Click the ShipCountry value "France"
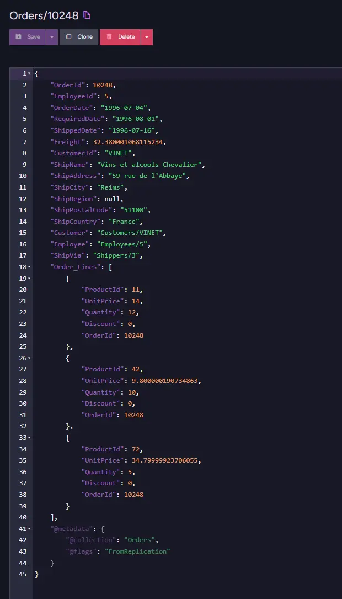Screen dimensions: 342x599 124,222
